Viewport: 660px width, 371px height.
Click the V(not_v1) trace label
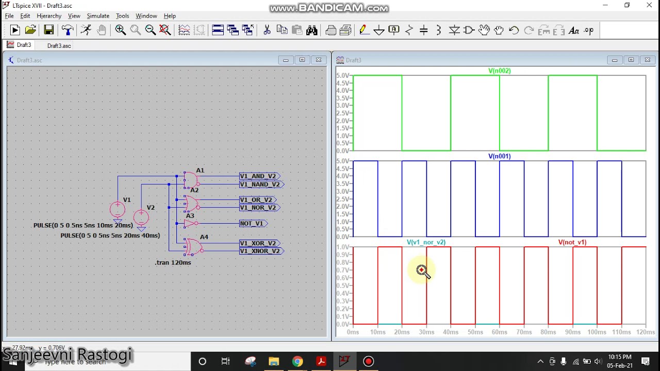pos(572,242)
